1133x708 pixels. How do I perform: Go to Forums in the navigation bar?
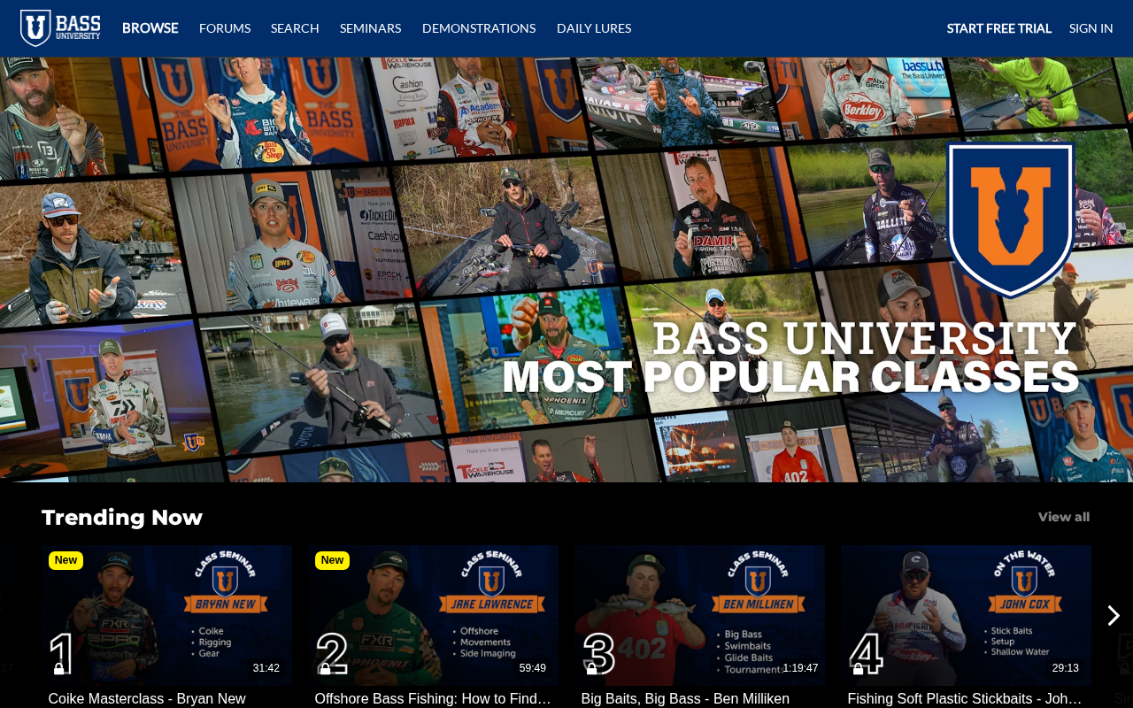225,28
